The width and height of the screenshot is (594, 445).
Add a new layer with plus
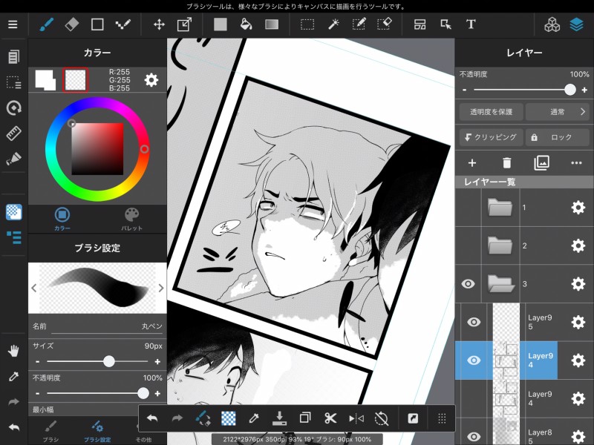point(472,163)
